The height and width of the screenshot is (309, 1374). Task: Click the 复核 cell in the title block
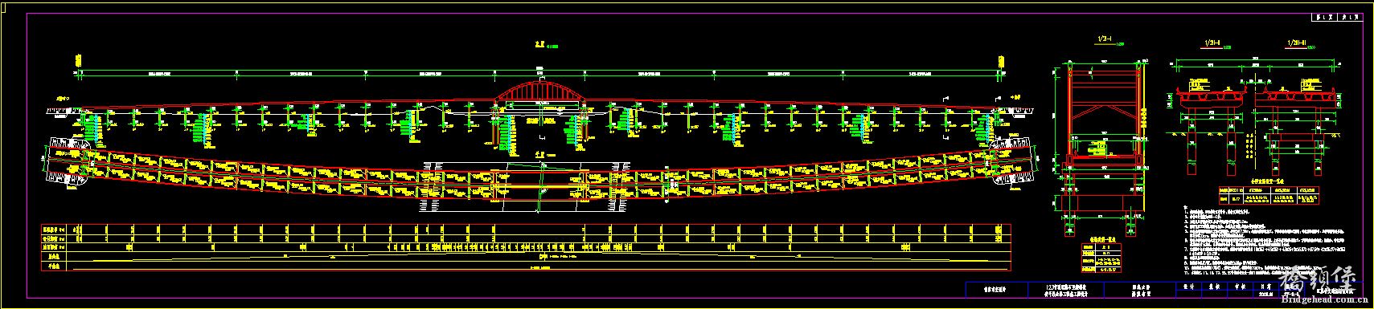(x=1214, y=287)
